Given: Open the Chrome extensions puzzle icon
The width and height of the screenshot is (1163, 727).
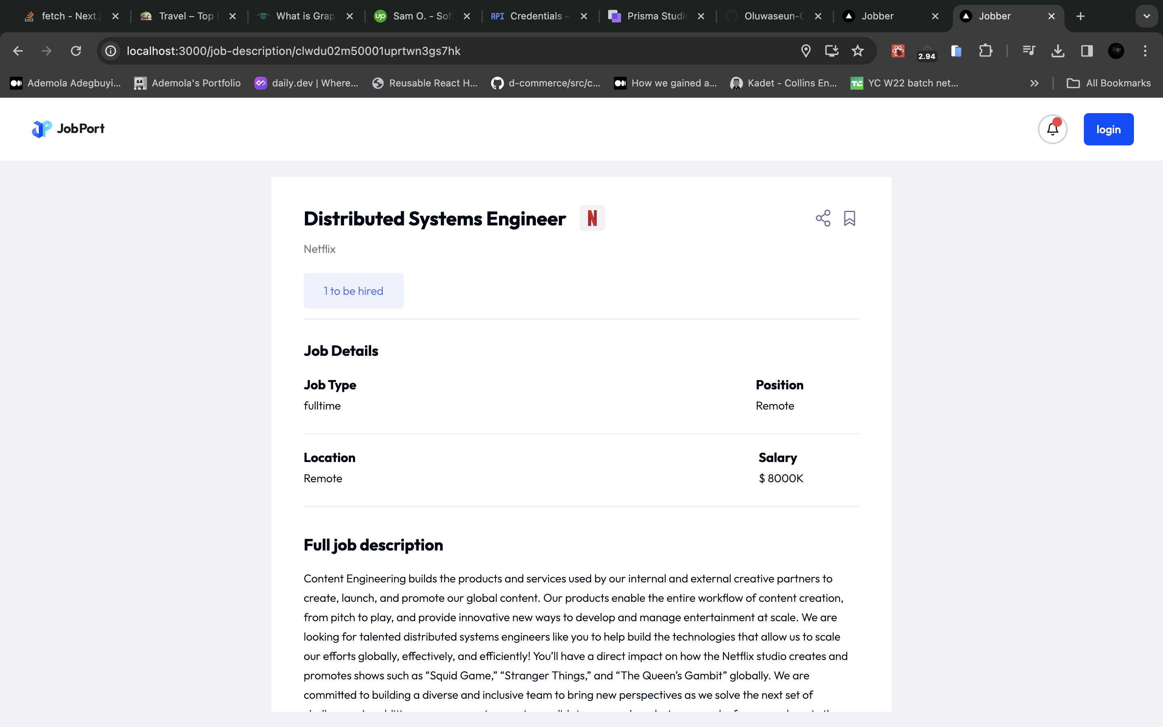Looking at the screenshot, I should [985, 51].
